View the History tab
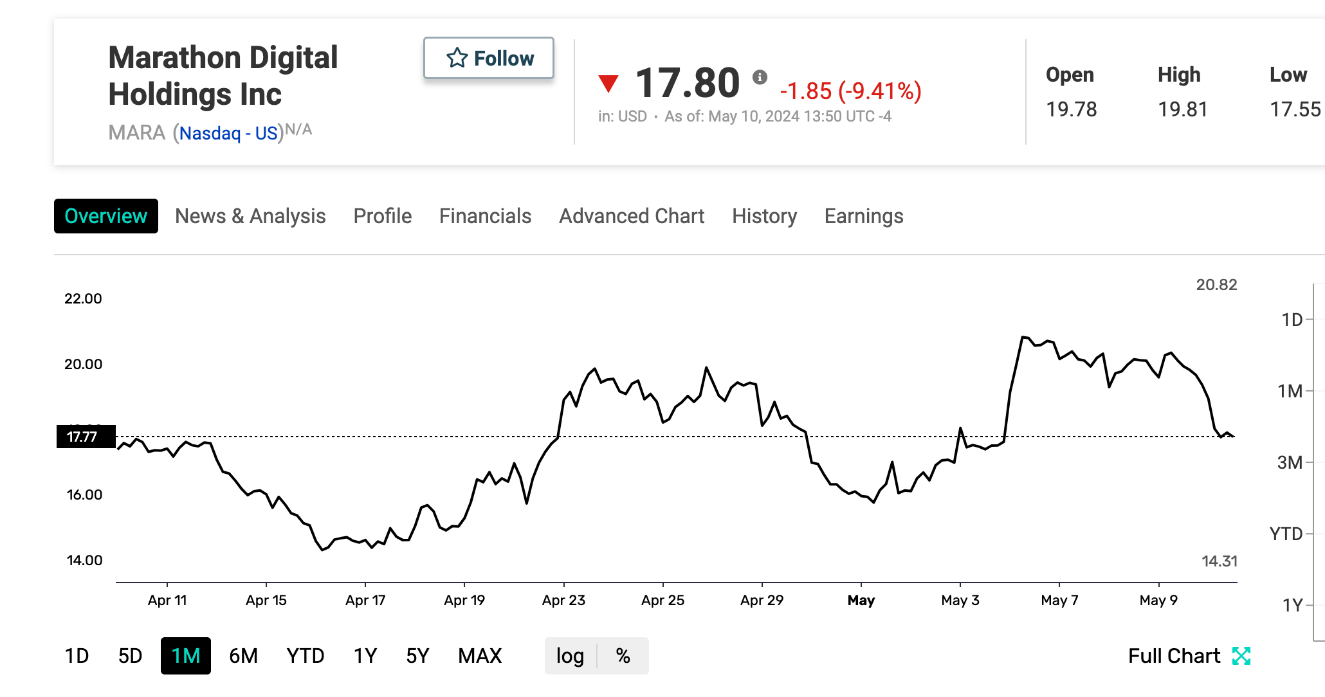Screen dimensions: 1325x697 tap(764, 216)
